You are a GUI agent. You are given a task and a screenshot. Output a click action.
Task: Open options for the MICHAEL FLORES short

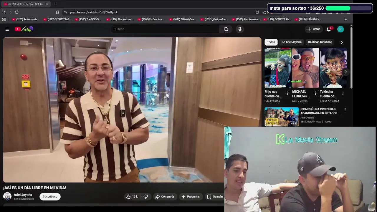click(315, 93)
